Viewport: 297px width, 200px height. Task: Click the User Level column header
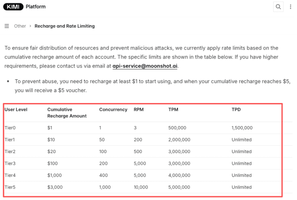tap(16, 109)
